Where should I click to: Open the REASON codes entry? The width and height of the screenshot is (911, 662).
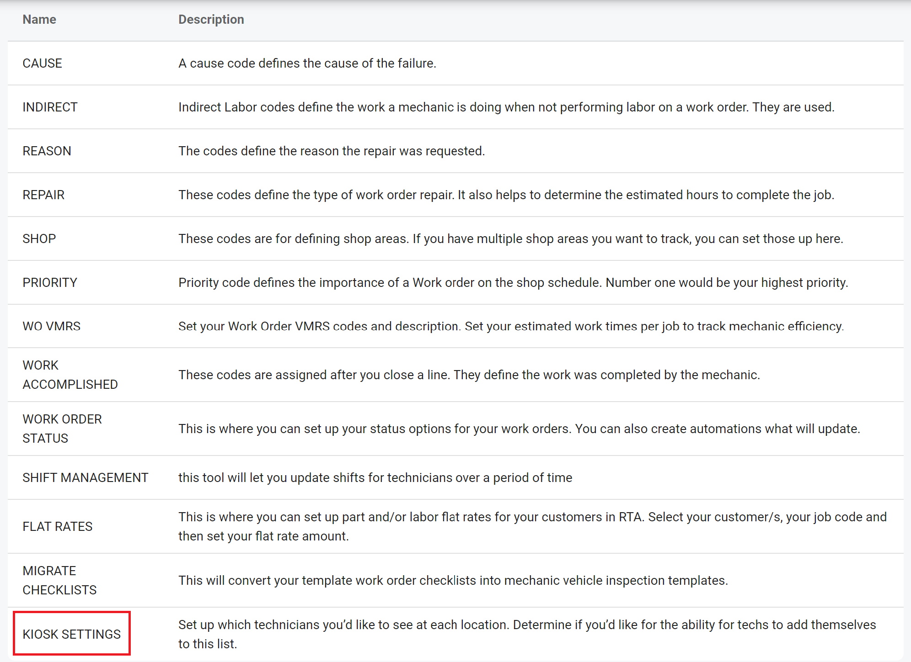[47, 151]
